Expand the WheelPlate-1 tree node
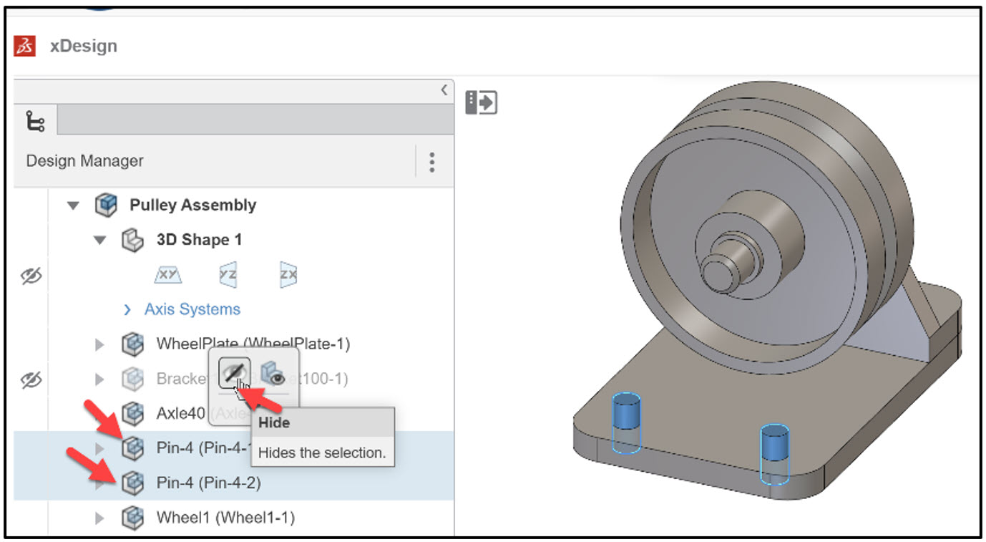The width and height of the screenshot is (986, 542). pyautogui.click(x=99, y=344)
